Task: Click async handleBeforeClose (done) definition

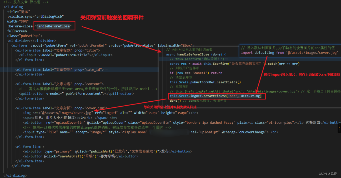Action: click(196, 54)
